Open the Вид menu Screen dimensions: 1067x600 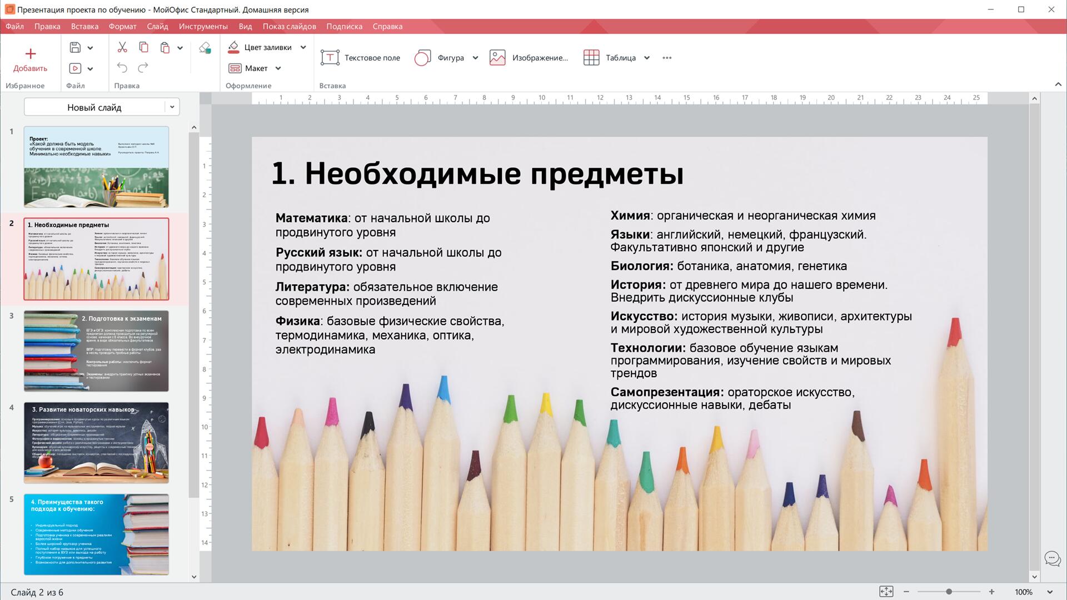pyautogui.click(x=245, y=26)
